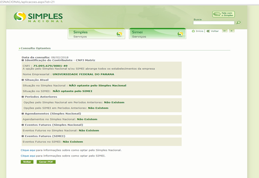Screen dimensions: 259x178
Task: Click the search magnifier icon
Action: tap(238, 22)
